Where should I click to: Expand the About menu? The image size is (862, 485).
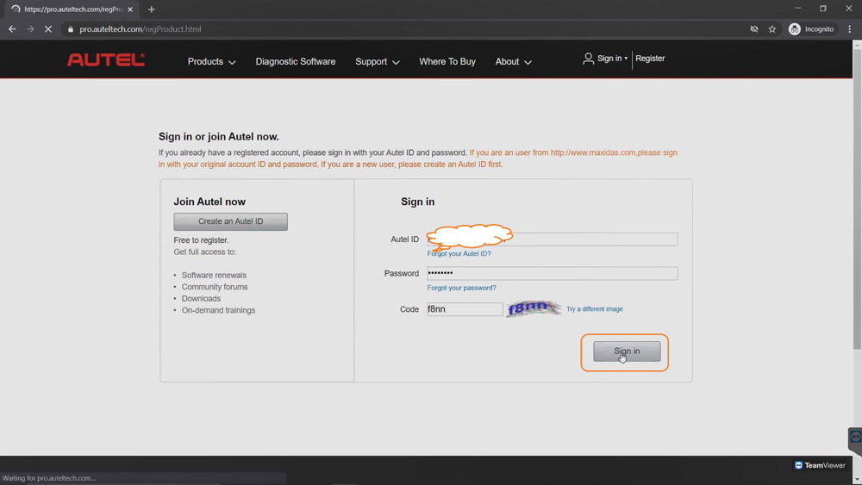[513, 61]
